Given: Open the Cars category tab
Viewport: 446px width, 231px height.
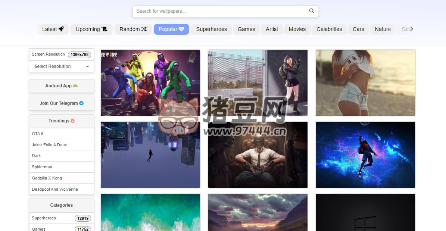Looking at the screenshot, I should click(358, 29).
